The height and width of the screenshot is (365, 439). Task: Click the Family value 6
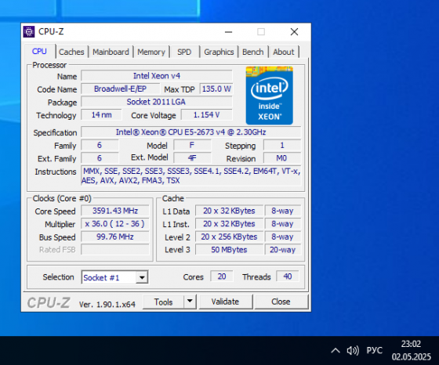click(100, 145)
